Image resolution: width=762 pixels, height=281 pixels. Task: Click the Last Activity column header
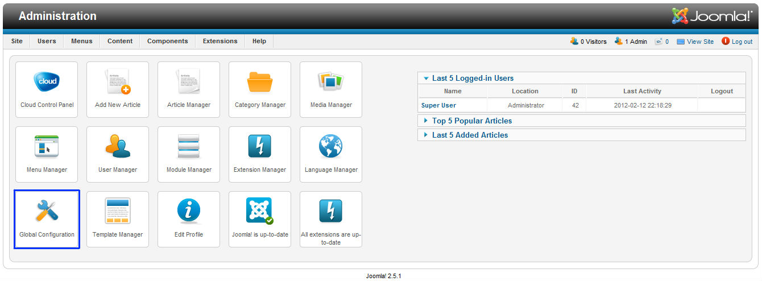click(x=642, y=91)
